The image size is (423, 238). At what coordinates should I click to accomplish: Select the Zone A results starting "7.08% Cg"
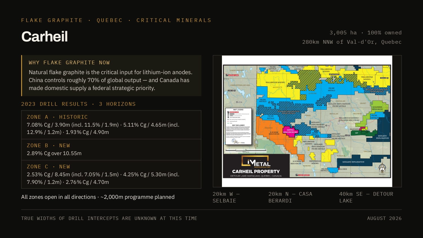pos(103,128)
